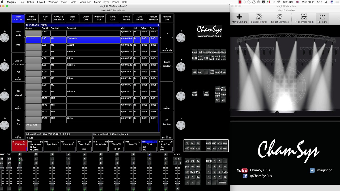Open the Tools menu

(x=73, y=2)
